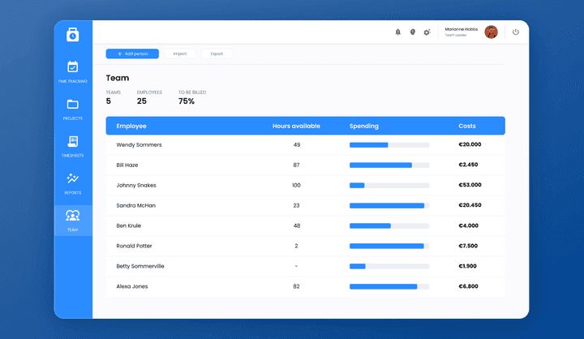Click cost value €20.000
584x339 pixels.
[x=470, y=144]
